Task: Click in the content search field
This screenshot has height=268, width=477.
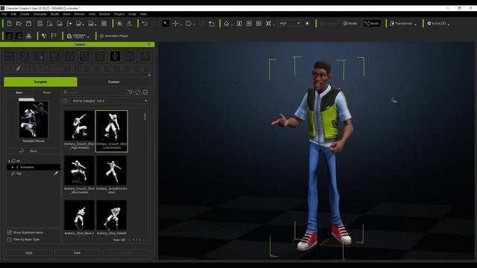Action: (95, 92)
